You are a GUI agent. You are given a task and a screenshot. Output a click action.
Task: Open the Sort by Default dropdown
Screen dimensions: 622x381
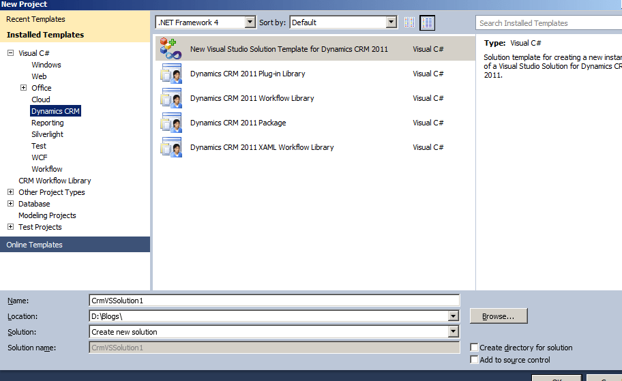pyautogui.click(x=391, y=22)
